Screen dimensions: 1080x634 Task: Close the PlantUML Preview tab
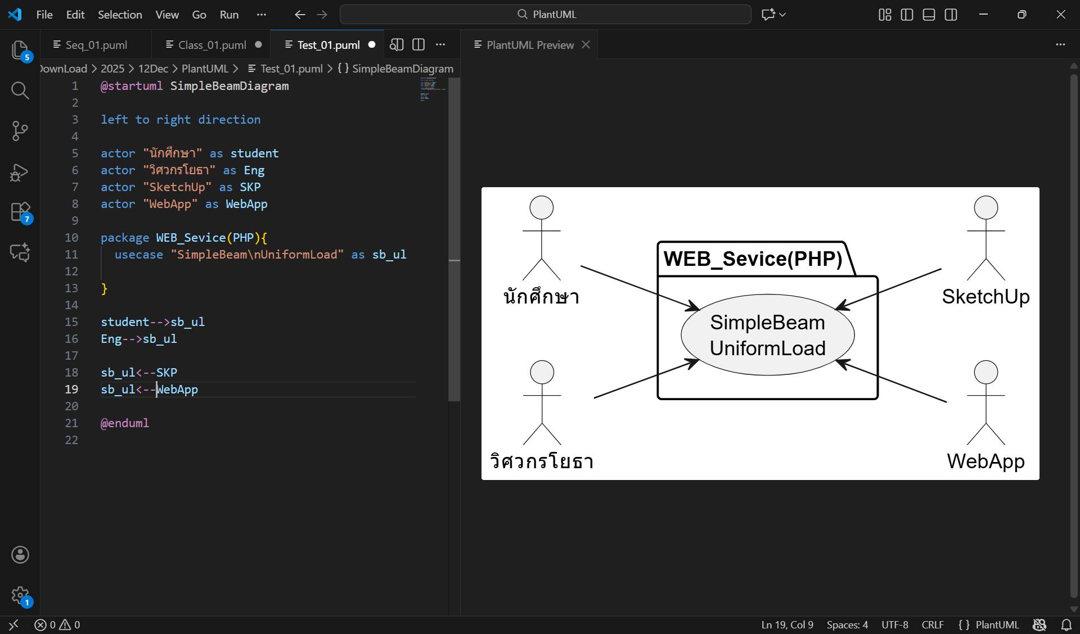pyautogui.click(x=586, y=45)
